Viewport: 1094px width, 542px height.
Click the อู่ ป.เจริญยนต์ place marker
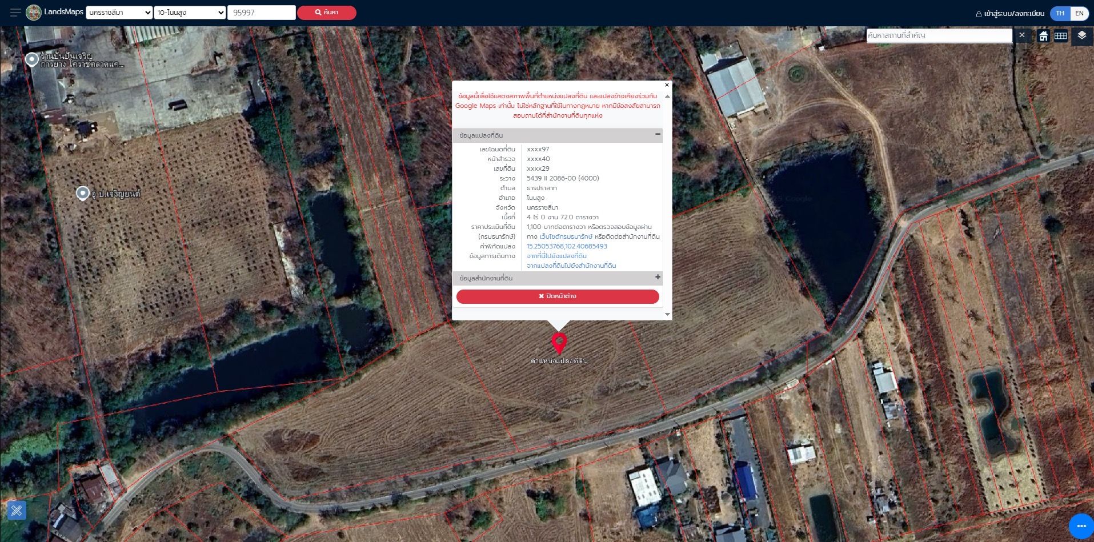pos(83,194)
